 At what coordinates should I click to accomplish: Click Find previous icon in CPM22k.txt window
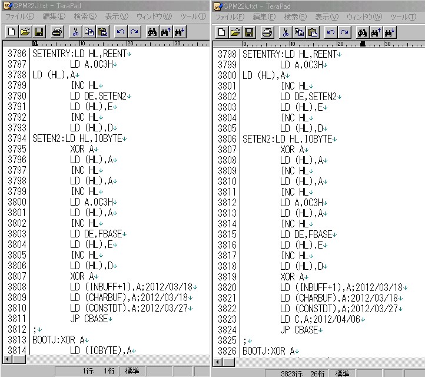[x=376, y=32]
